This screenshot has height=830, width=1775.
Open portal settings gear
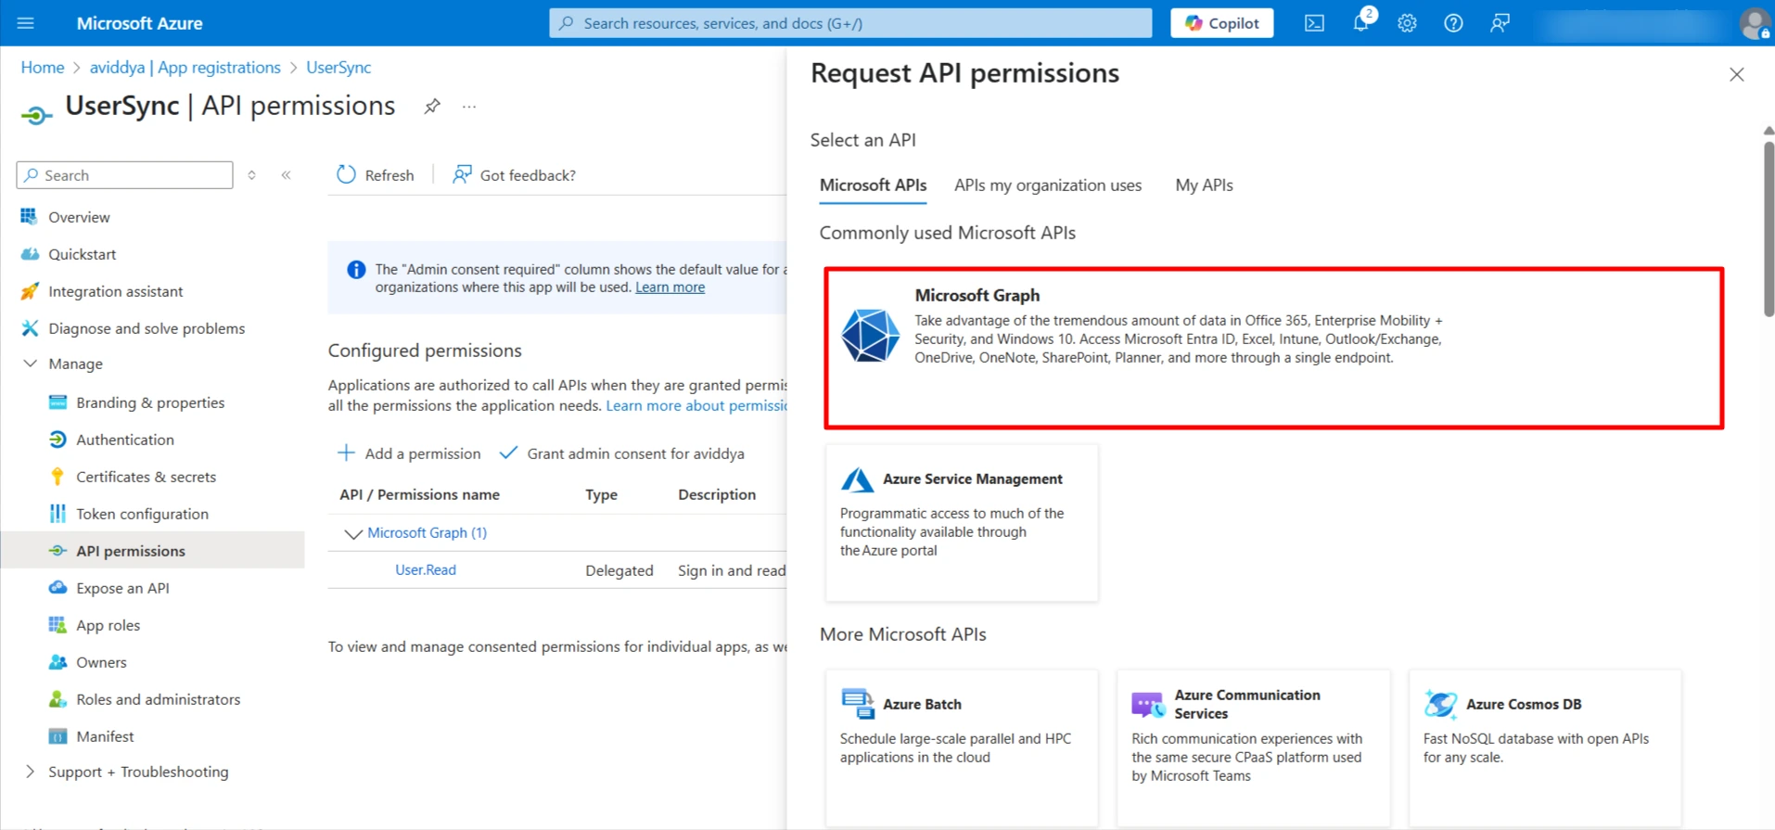tap(1407, 23)
